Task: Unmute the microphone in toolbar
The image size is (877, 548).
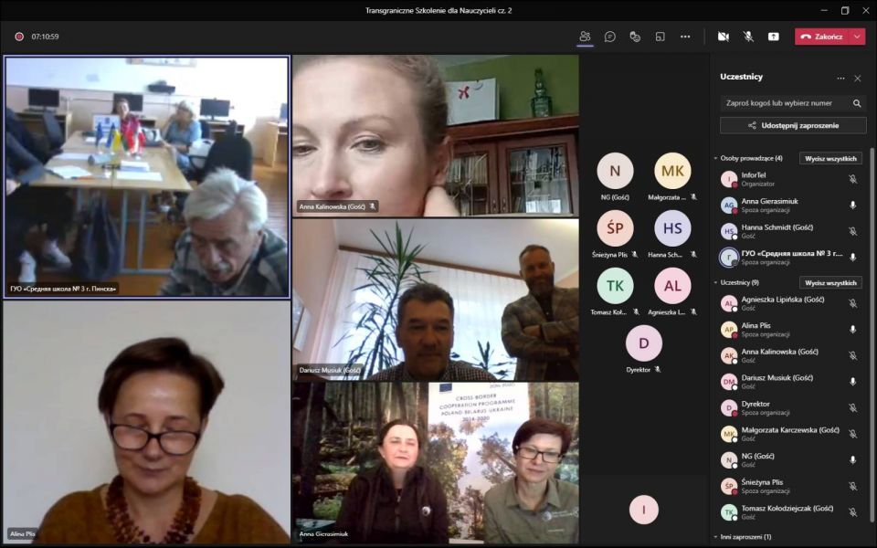Action: [748, 37]
